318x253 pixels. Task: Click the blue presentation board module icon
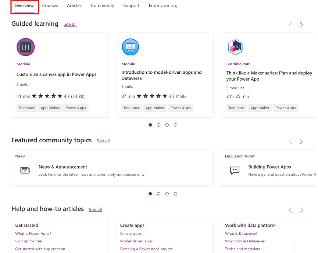[x=131, y=47]
